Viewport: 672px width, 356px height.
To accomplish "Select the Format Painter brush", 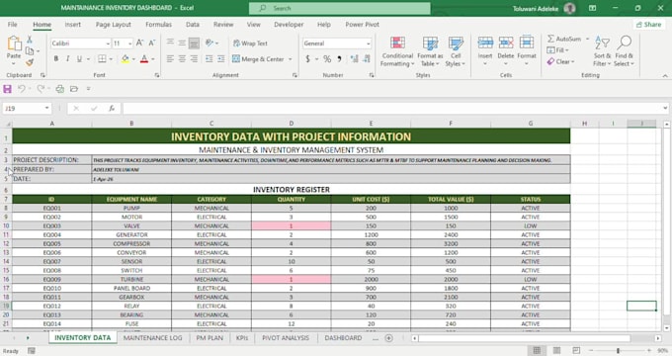I will (30, 62).
